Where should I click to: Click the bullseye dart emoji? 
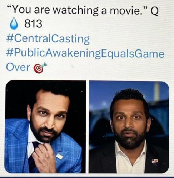(40, 68)
